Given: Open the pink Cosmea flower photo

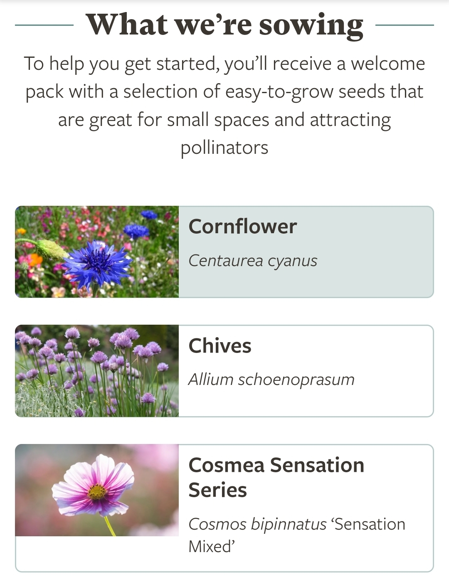Looking at the screenshot, I should (97, 490).
